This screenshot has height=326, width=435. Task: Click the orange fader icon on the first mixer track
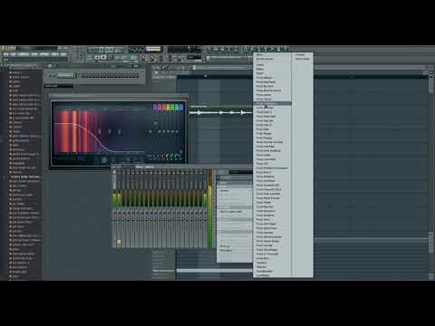[119, 243]
